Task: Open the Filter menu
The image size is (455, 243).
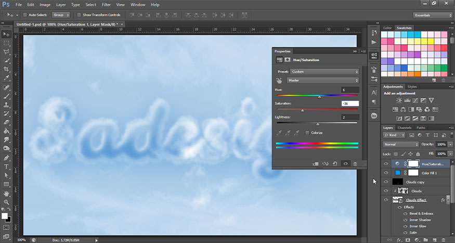Action: click(x=106, y=5)
